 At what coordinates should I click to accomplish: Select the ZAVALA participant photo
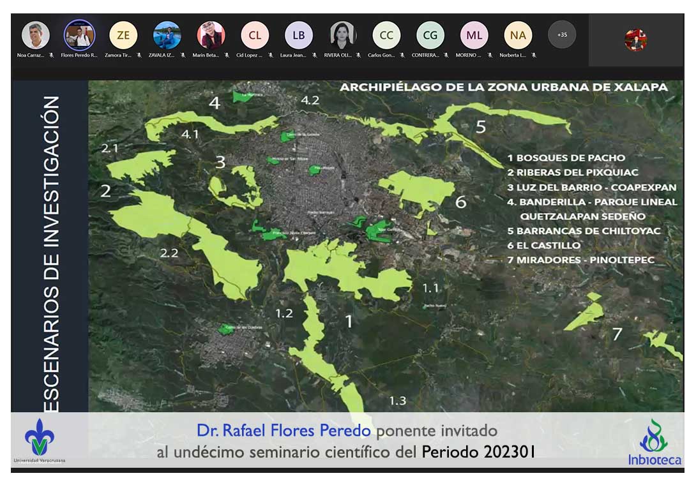click(x=167, y=35)
